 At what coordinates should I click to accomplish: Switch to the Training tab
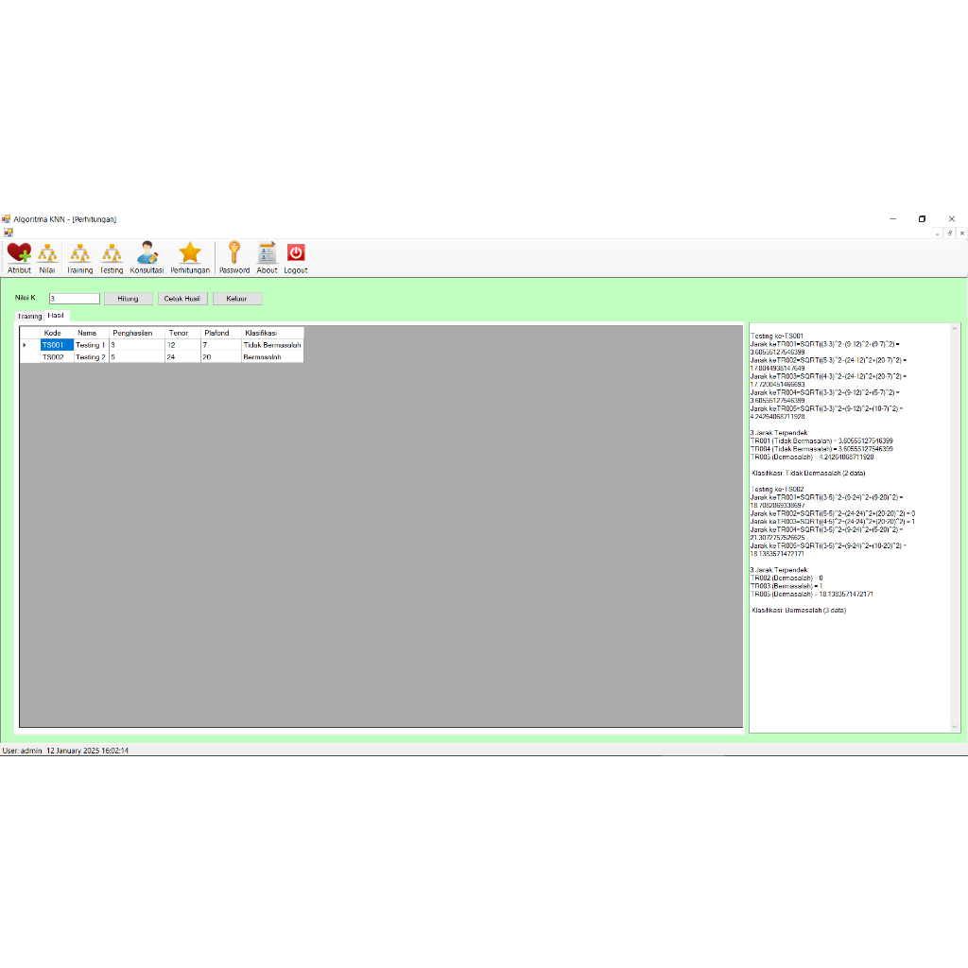29,317
